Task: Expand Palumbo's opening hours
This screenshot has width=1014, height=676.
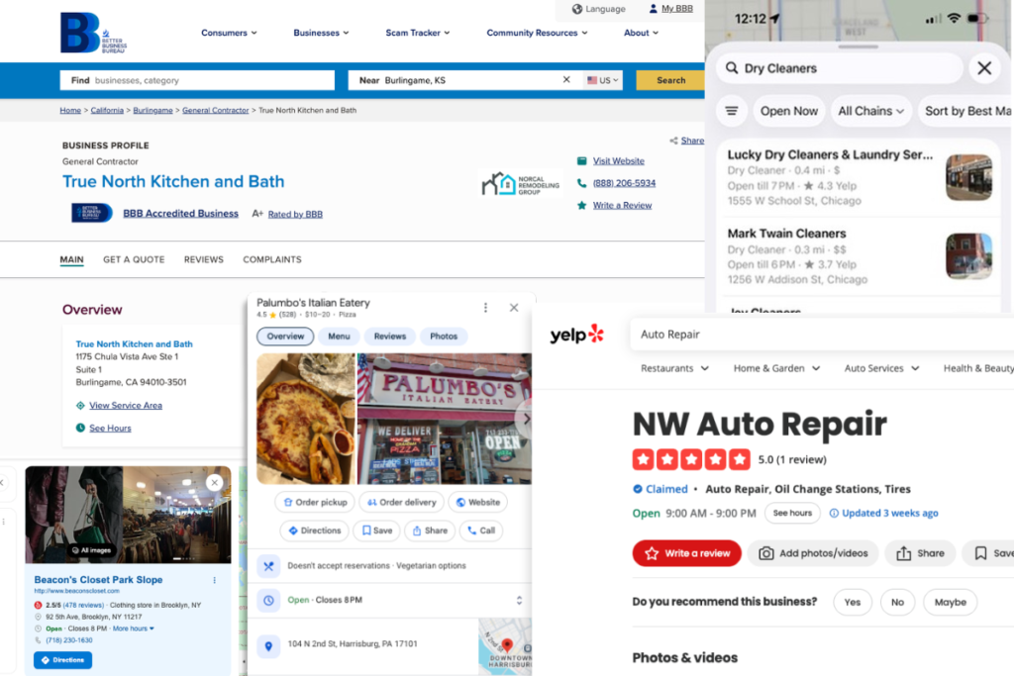Action: 519,601
